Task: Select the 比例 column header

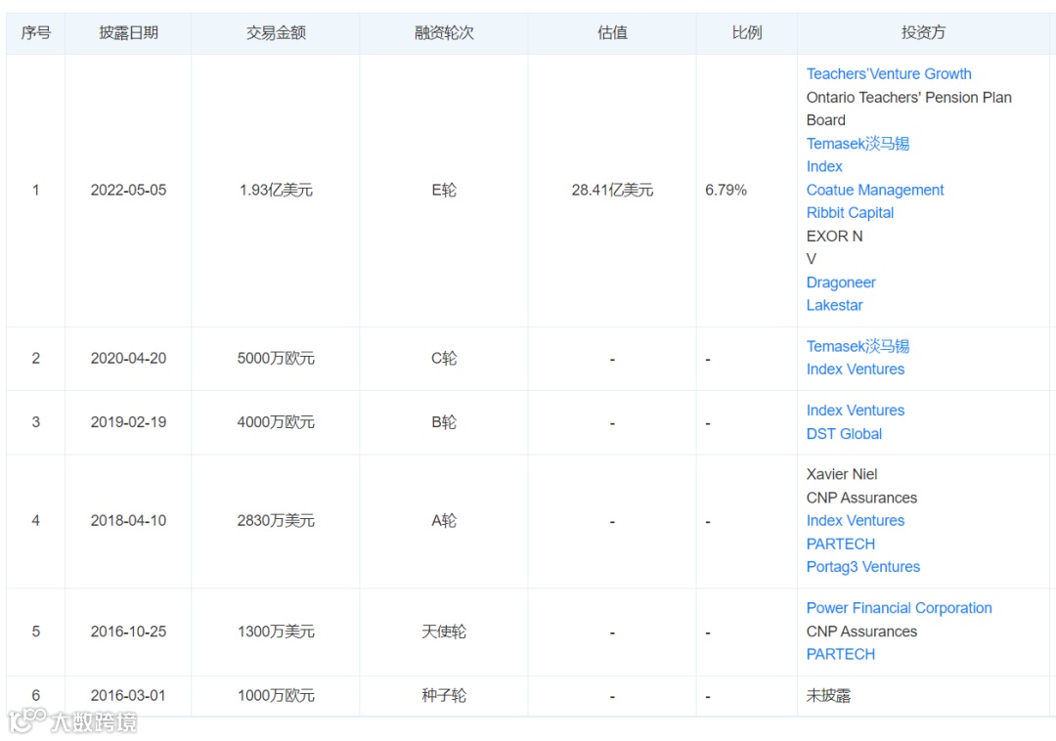Action: (747, 32)
